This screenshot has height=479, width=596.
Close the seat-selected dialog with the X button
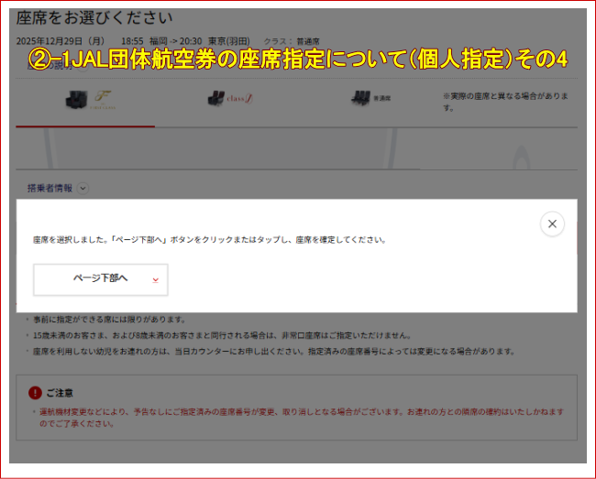(552, 224)
